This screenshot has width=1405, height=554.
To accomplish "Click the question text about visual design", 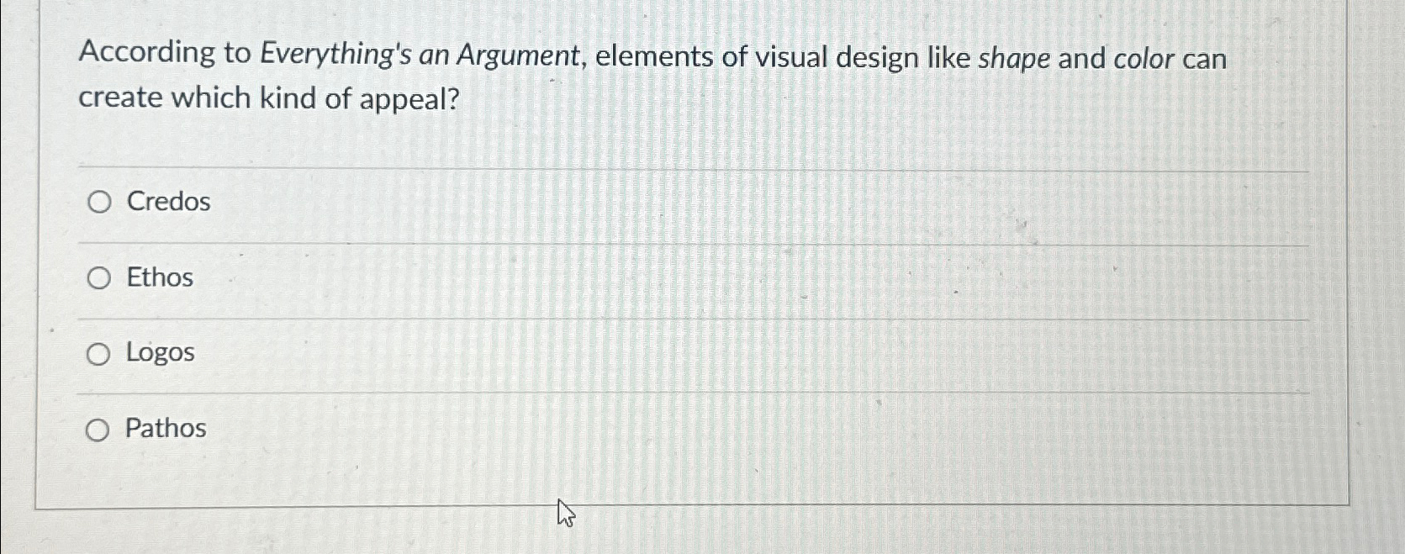I will tap(589, 76).
